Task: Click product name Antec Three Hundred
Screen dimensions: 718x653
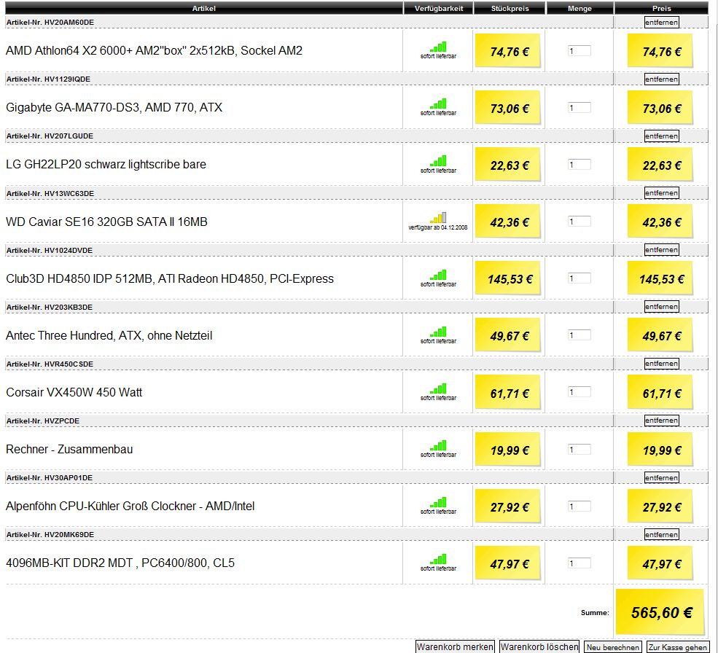Action: pyautogui.click(x=109, y=335)
